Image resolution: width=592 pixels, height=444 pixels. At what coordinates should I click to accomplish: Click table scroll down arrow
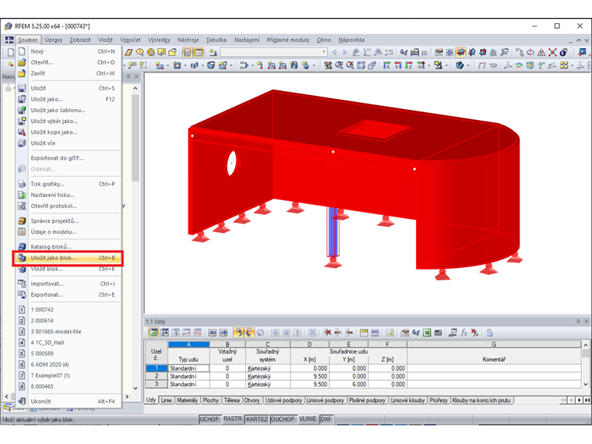click(x=586, y=384)
